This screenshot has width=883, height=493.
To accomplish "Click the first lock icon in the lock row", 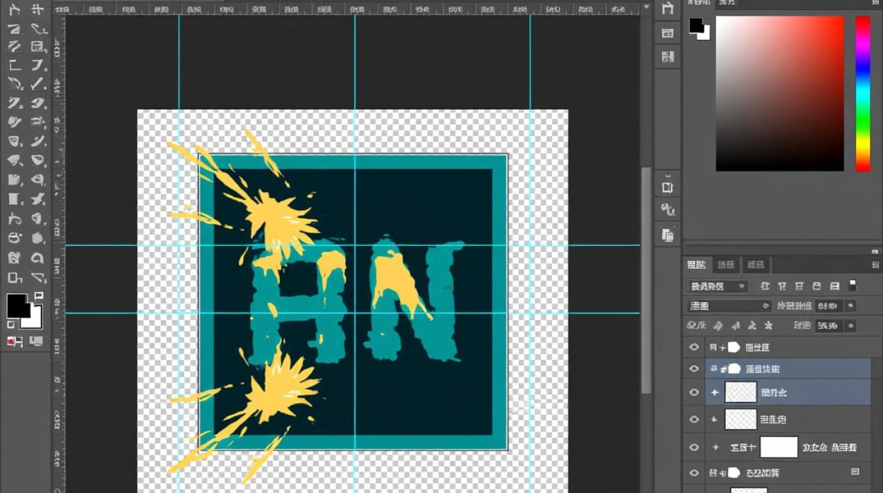I will coord(718,325).
